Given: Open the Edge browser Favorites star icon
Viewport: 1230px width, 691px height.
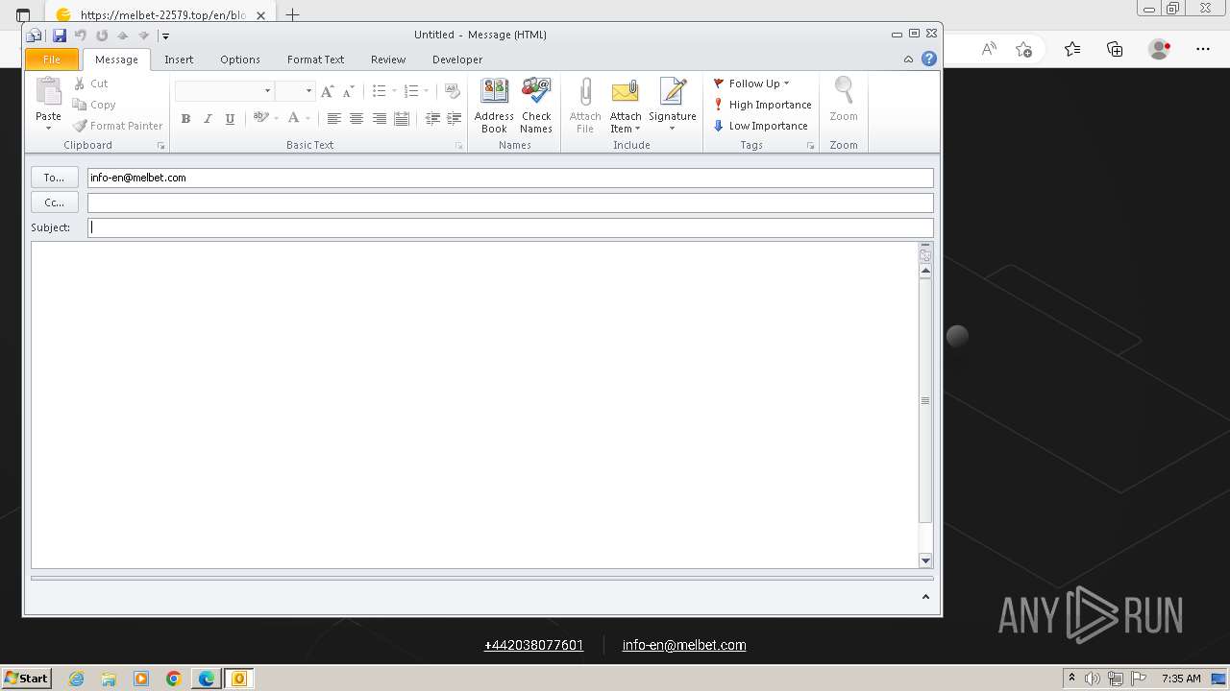Looking at the screenshot, I should click(1072, 49).
